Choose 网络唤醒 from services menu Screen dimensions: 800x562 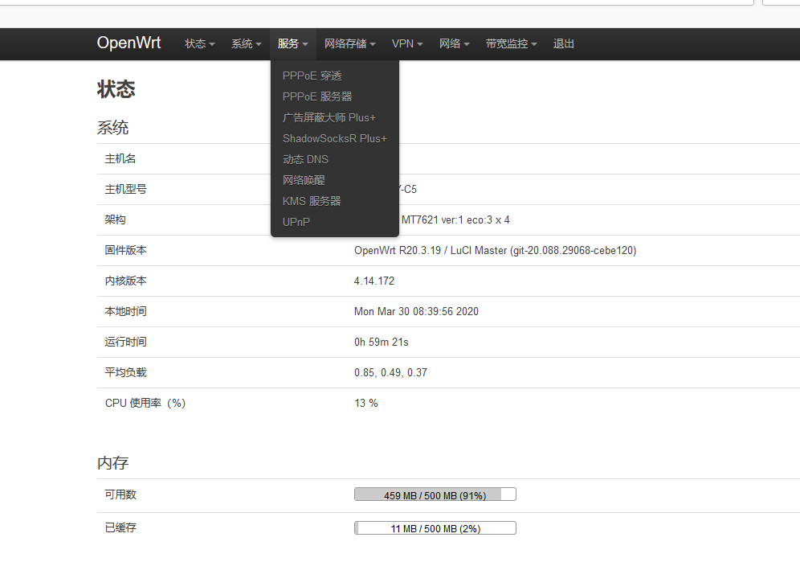(x=335, y=180)
